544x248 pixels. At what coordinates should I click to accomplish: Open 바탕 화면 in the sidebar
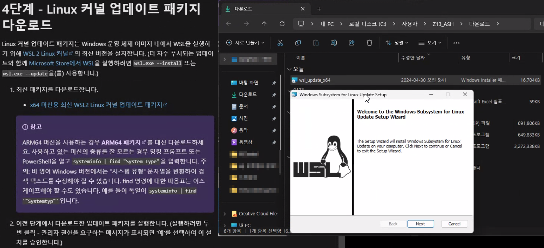249,83
